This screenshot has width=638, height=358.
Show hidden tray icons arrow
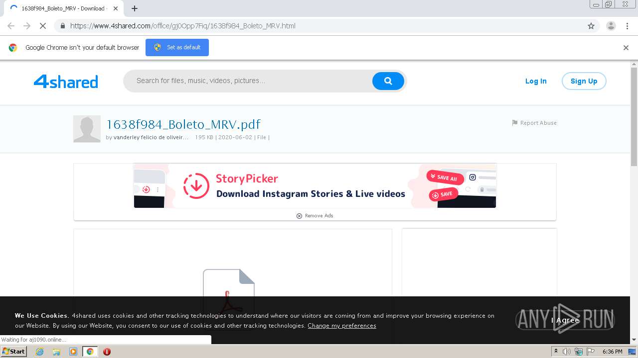click(x=556, y=352)
